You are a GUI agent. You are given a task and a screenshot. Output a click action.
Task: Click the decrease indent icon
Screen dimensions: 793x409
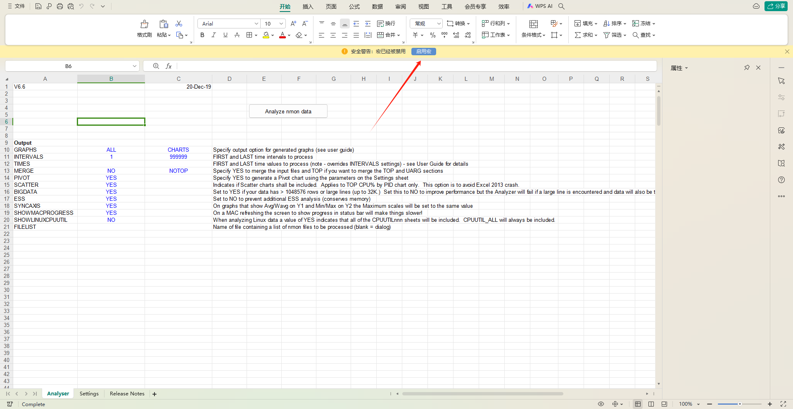[x=356, y=24]
